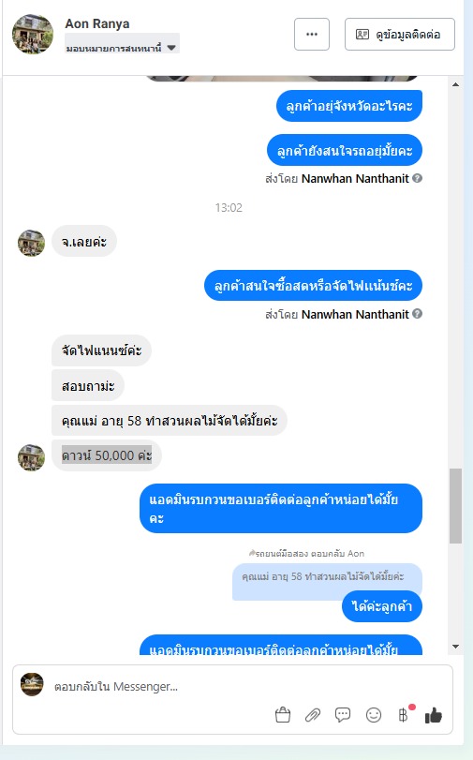Send a thumbs-up like
This screenshot has width=473, height=760.
click(434, 715)
